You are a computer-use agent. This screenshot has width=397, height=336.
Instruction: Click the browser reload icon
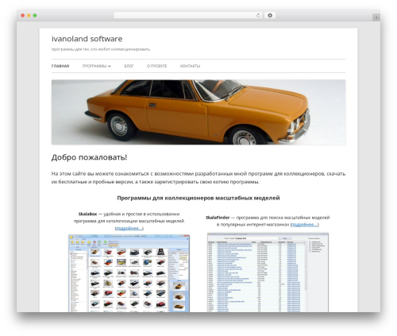click(258, 15)
